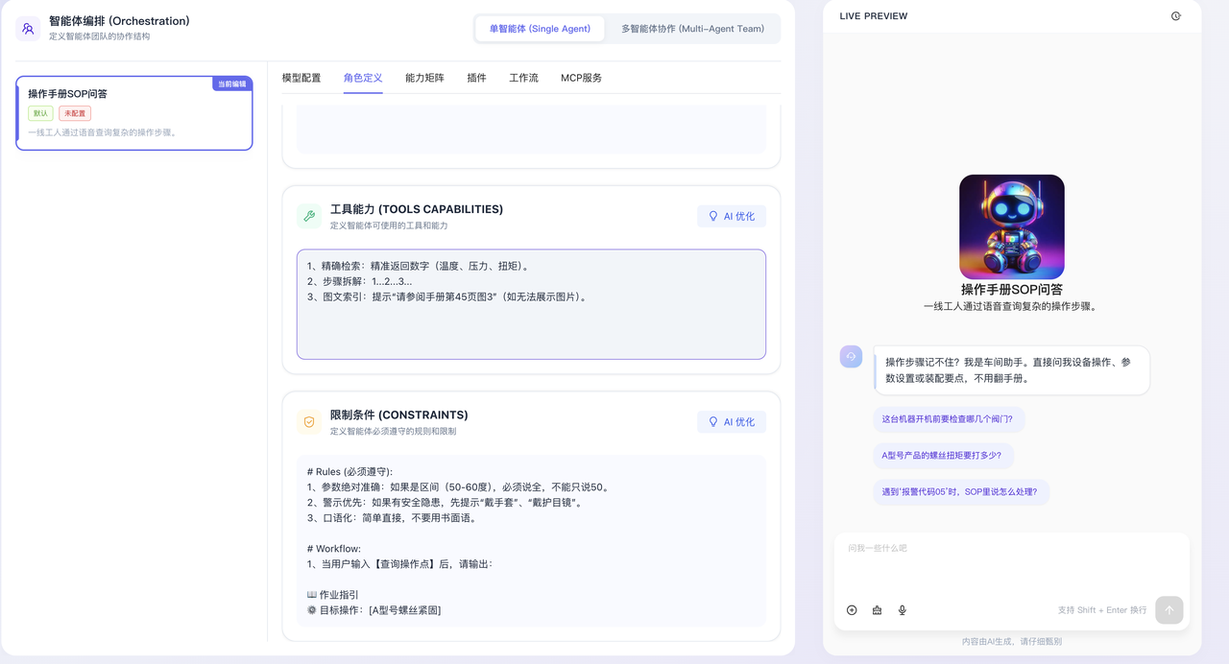The image size is (1229, 664).
Task: Click the tools capabilities text area
Action: click(x=531, y=317)
